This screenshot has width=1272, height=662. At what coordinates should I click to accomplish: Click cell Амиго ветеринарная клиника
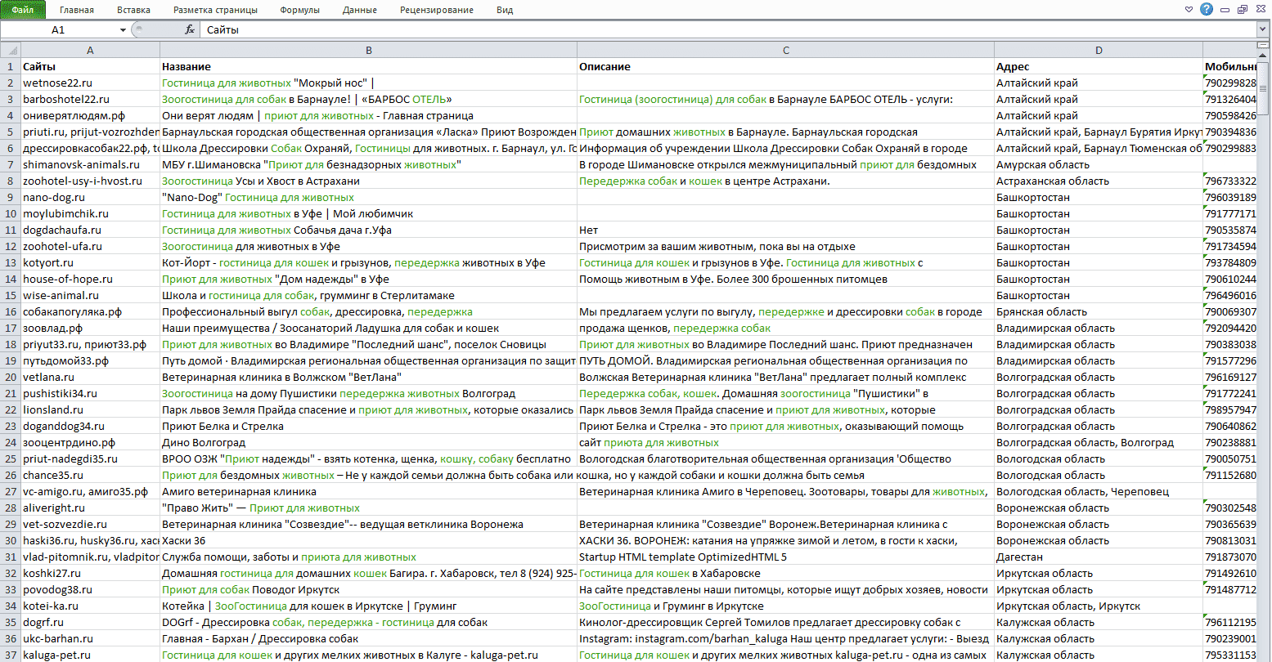point(368,491)
